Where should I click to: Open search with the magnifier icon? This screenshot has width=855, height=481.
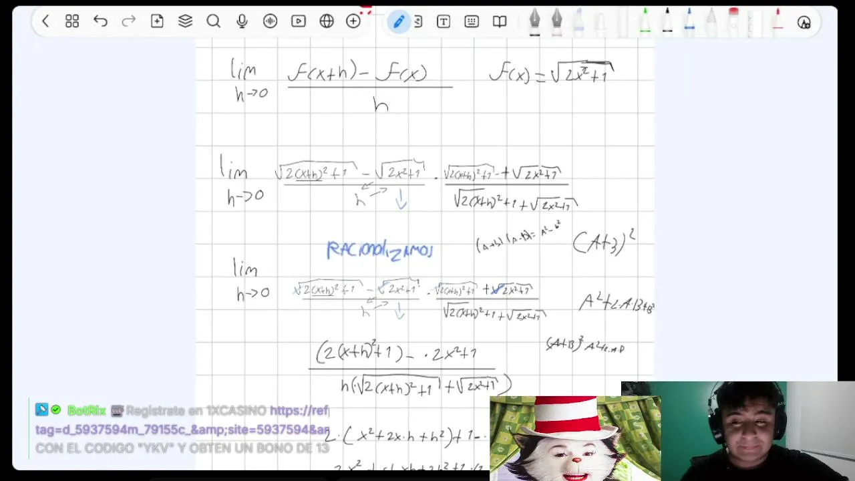213,21
